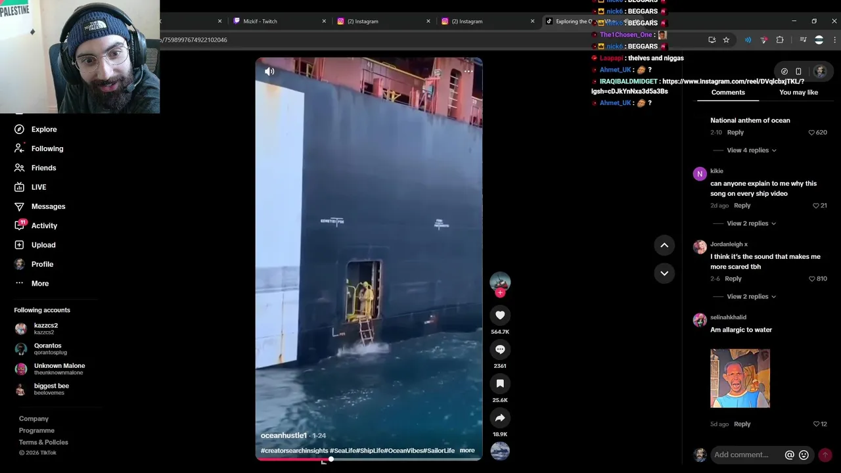Viewport: 841px width, 473px height.
Task: Open the oceanhustle1 creator avatar beside video
Action: [x=500, y=282]
